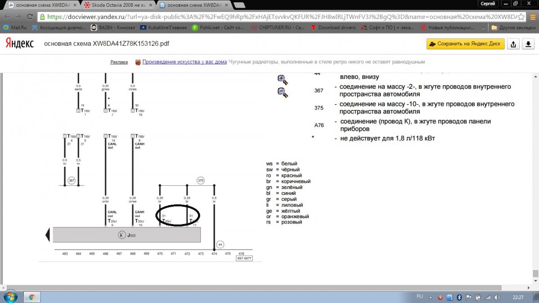The width and height of the screenshot is (539, 303).
Task: Zoom in with the magnifier plus icon
Action: click(283, 80)
